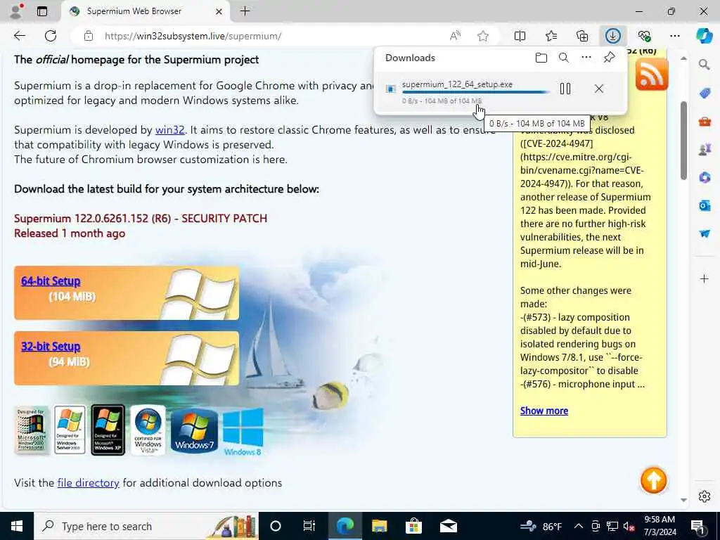Open sidebar Microsoft 365 icon
Screen dimensions: 720x540
tap(705, 177)
